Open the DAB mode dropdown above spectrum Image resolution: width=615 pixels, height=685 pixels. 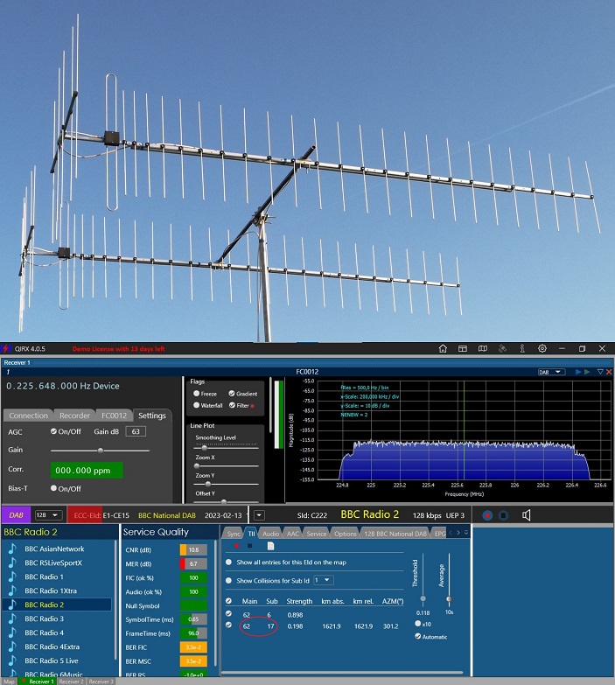pyautogui.click(x=553, y=372)
